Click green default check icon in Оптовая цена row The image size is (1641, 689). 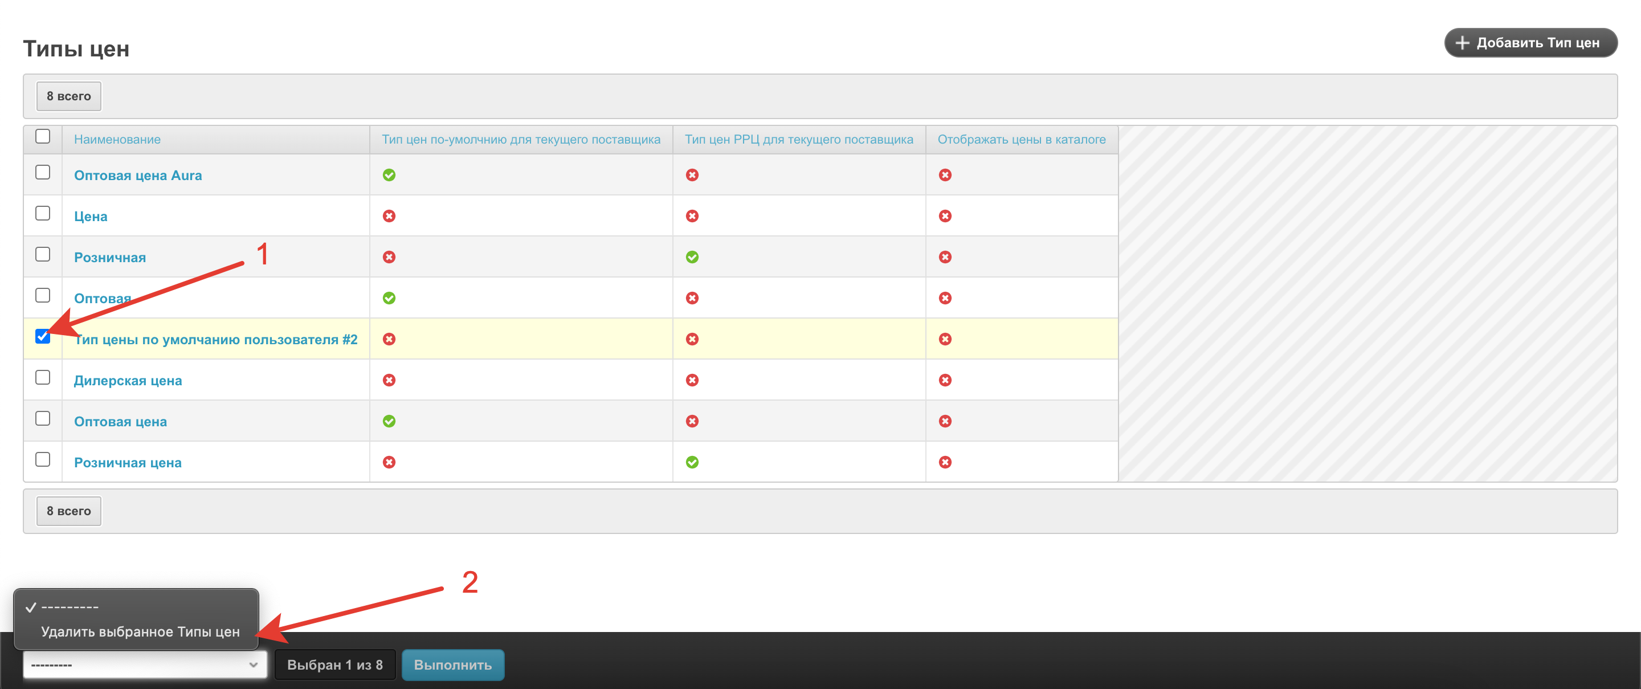[x=389, y=421]
